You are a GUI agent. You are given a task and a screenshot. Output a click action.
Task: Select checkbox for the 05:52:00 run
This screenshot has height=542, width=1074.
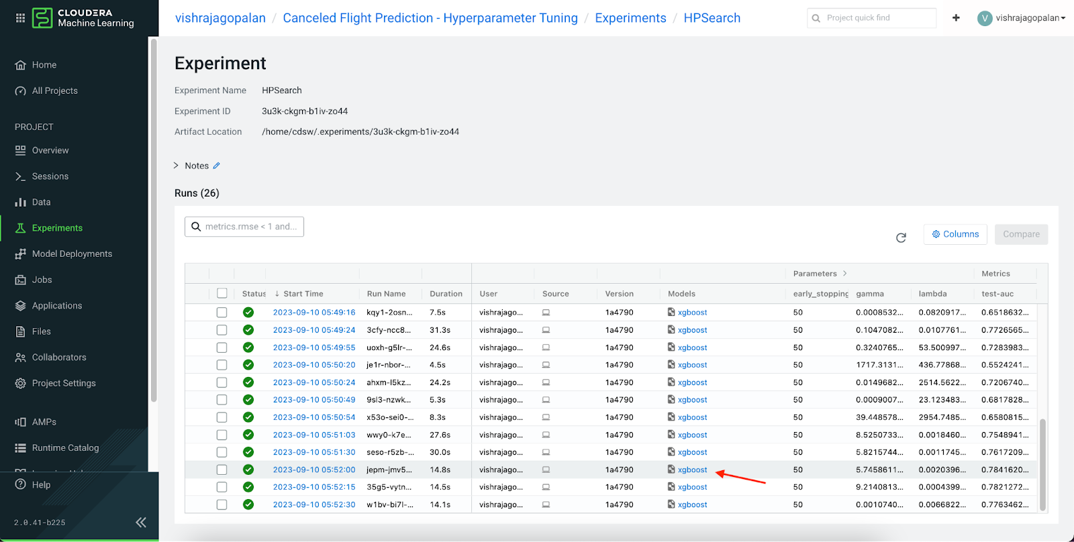click(222, 470)
